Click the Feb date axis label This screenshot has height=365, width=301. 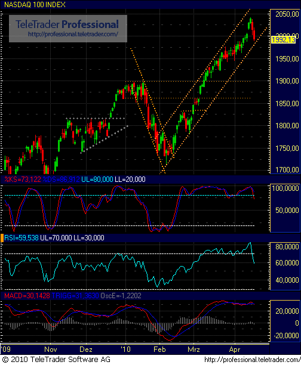coord(159,349)
